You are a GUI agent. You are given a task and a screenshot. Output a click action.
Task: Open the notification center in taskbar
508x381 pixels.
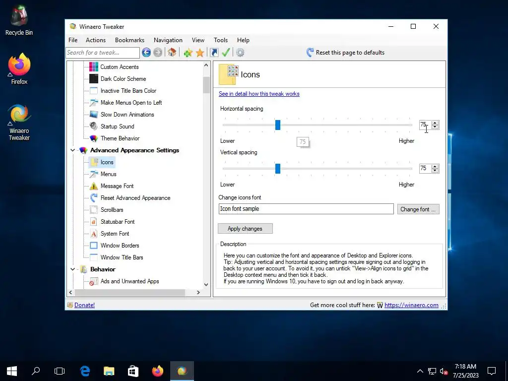492,371
